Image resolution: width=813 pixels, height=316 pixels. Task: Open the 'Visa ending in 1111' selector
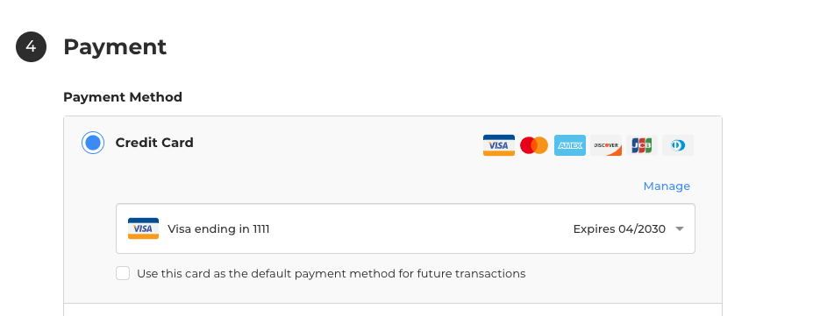point(405,228)
